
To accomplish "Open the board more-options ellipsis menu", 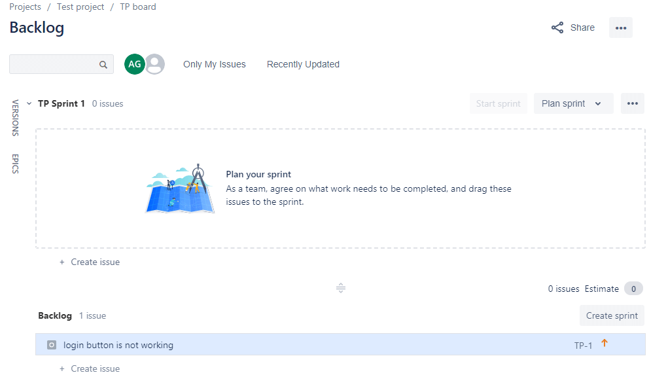I will 620,27.
